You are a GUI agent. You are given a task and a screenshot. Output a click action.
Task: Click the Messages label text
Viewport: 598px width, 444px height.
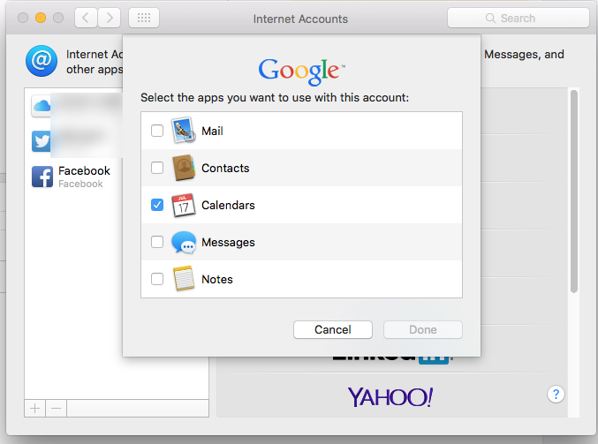228,243
